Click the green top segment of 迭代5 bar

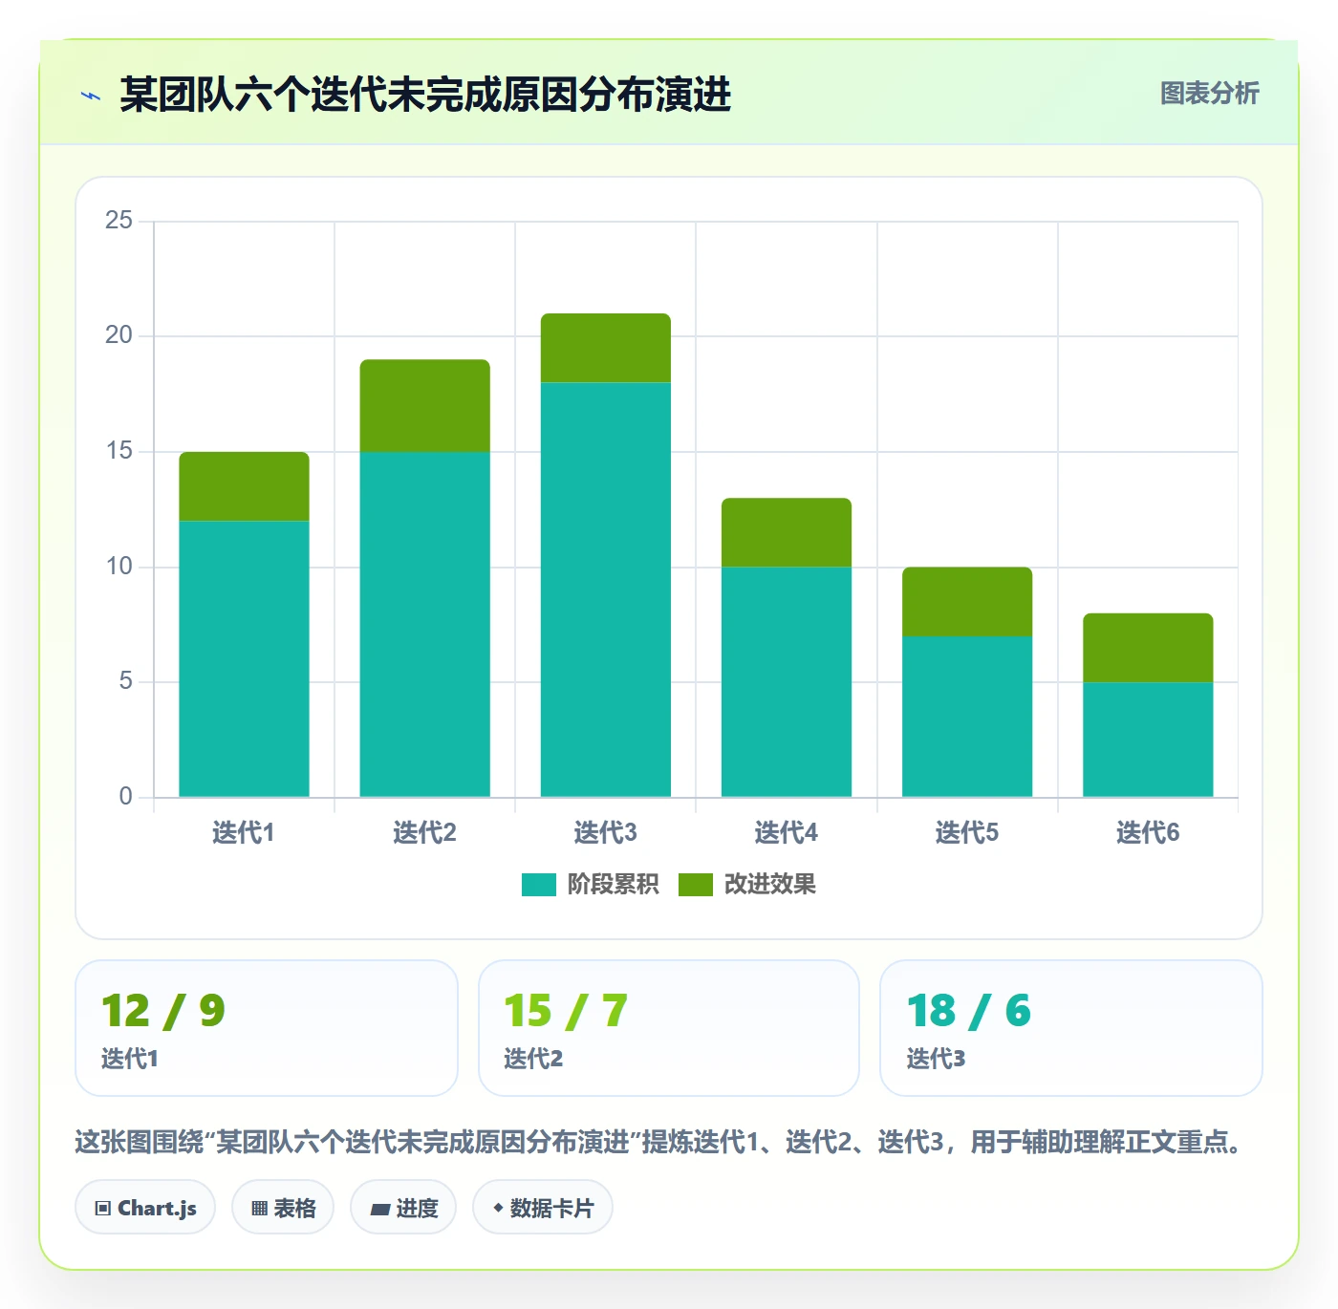coord(967,602)
